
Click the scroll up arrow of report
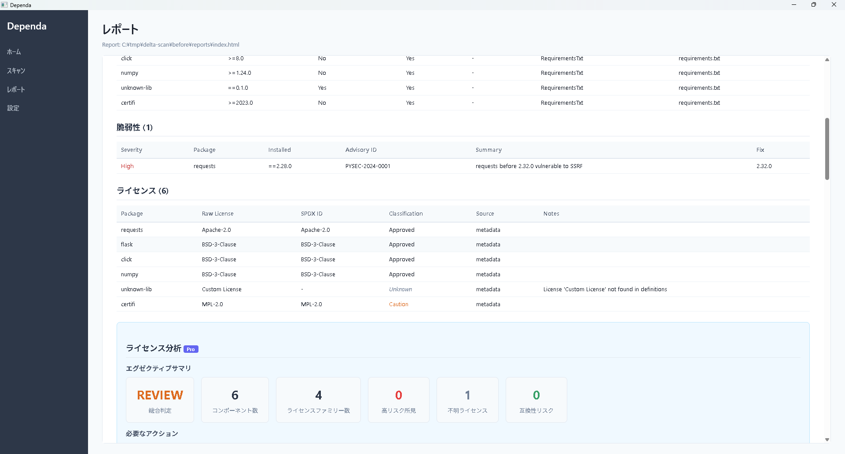pos(827,59)
